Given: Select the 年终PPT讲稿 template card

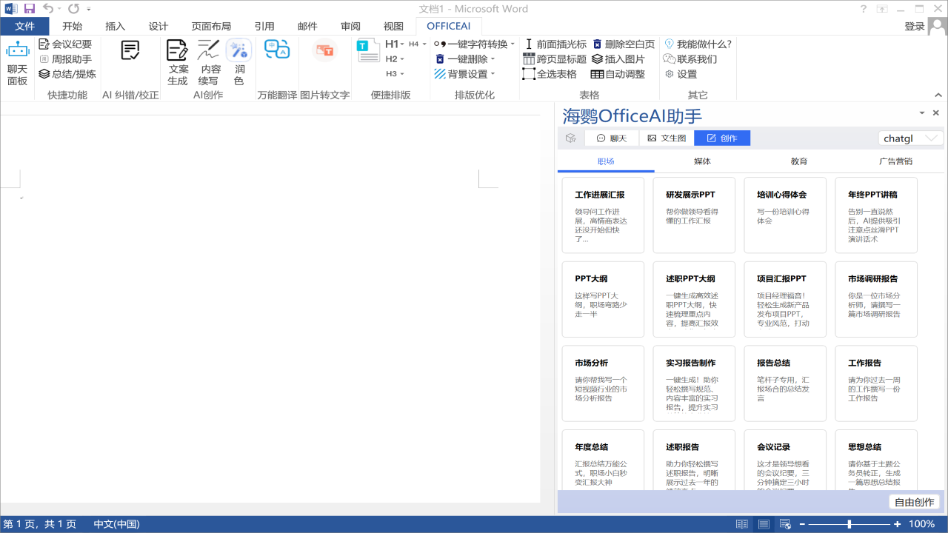Looking at the screenshot, I should [875, 215].
